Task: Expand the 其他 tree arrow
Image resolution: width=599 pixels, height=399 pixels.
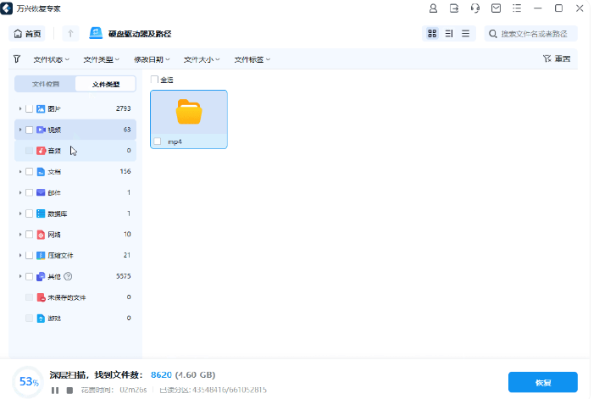Action: [x=19, y=276]
